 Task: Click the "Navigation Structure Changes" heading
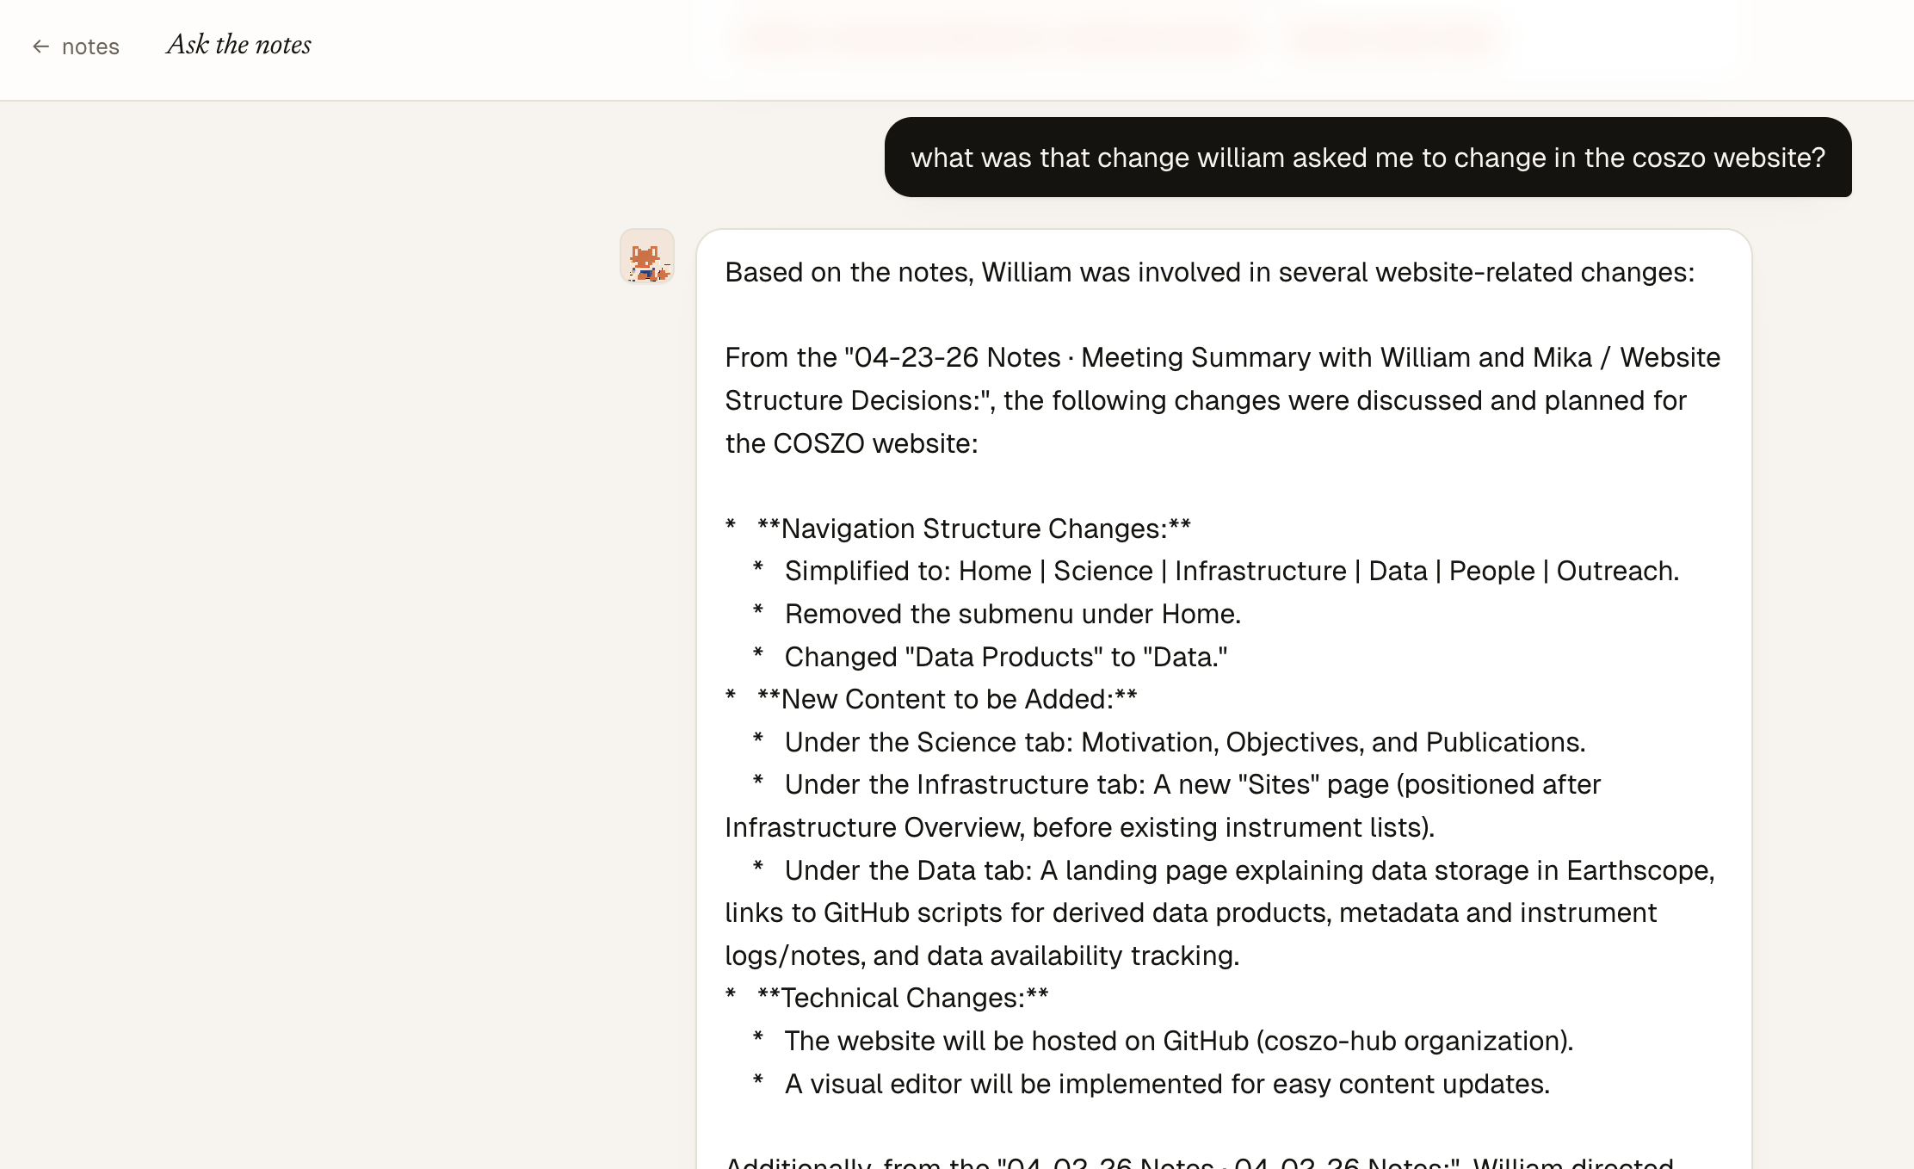click(x=973, y=529)
